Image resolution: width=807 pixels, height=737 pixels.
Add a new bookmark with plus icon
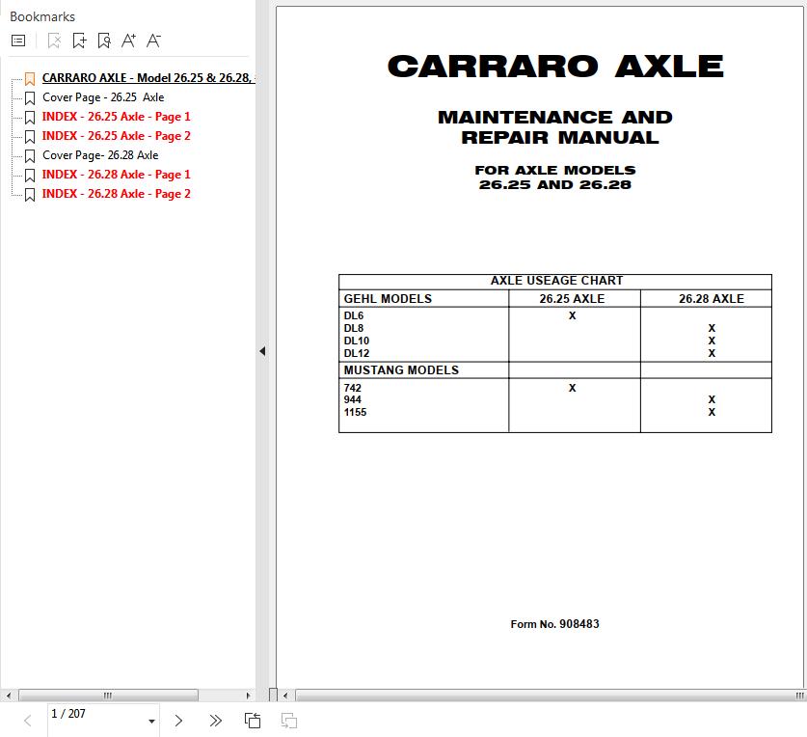coord(79,41)
